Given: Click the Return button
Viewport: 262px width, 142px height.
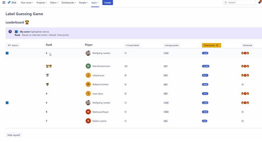Looking at the screenshot, I should tap(13, 45).
